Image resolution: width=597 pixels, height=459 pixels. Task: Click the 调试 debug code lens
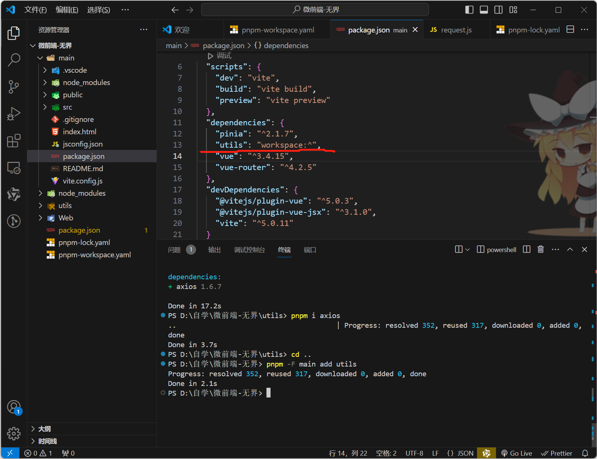pos(220,56)
